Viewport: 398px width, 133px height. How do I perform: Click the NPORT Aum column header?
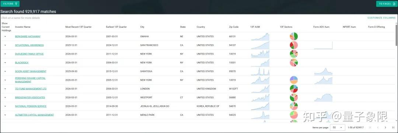[x=349, y=27]
